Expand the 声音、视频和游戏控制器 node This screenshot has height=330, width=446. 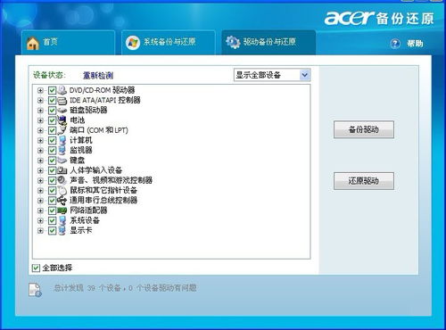click(40, 180)
